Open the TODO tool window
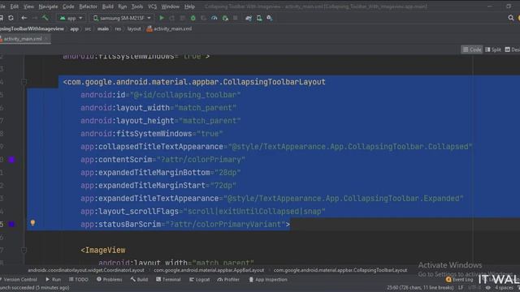The image size is (520, 292). (79, 279)
